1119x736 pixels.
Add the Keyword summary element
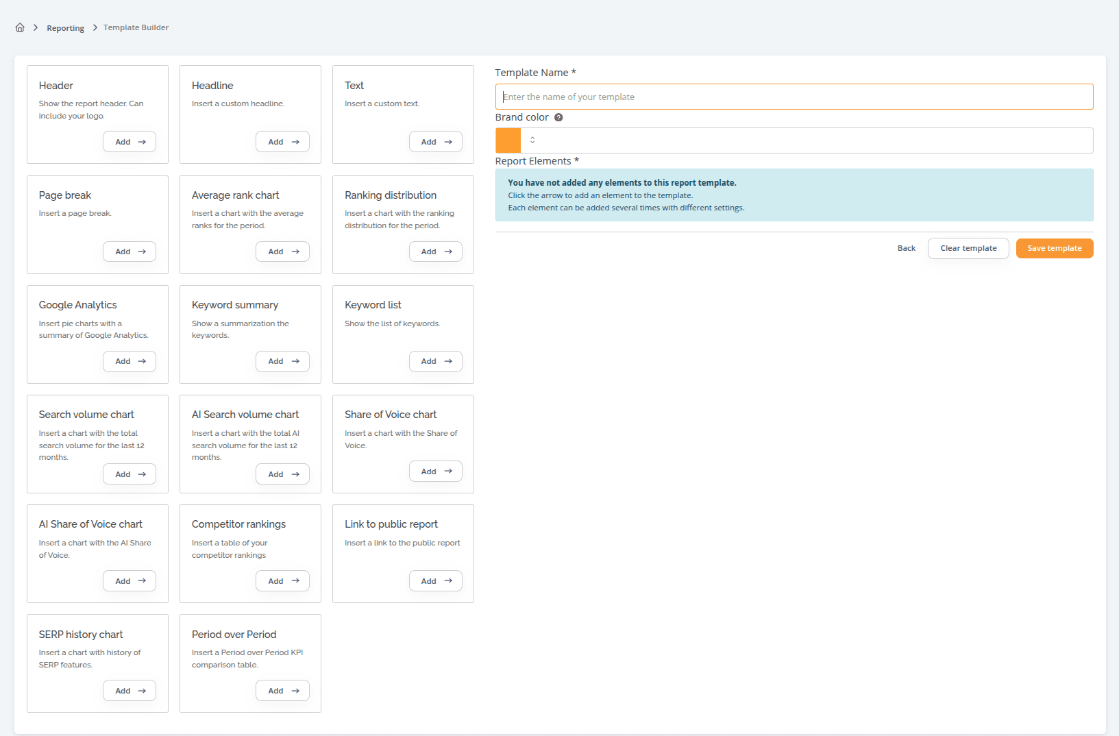282,361
